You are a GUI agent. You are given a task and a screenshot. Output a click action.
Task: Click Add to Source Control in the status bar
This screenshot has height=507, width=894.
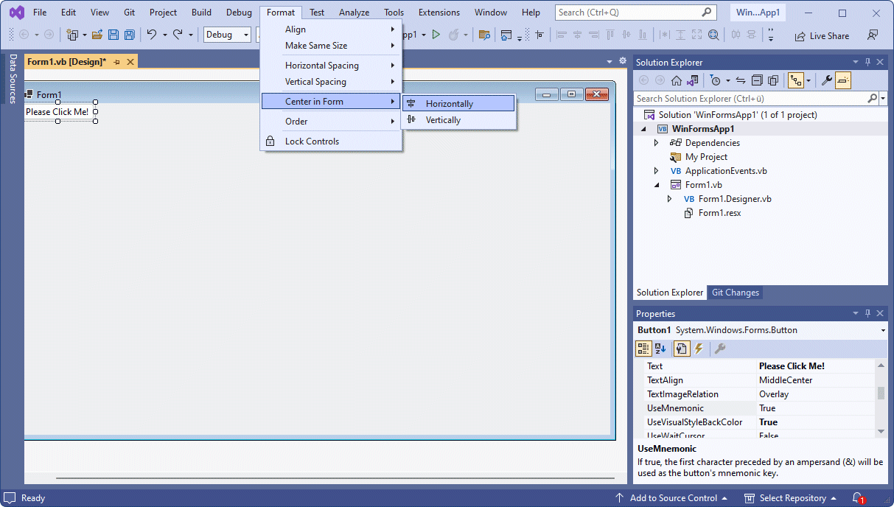pyautogui.click(x=672, y=498)
